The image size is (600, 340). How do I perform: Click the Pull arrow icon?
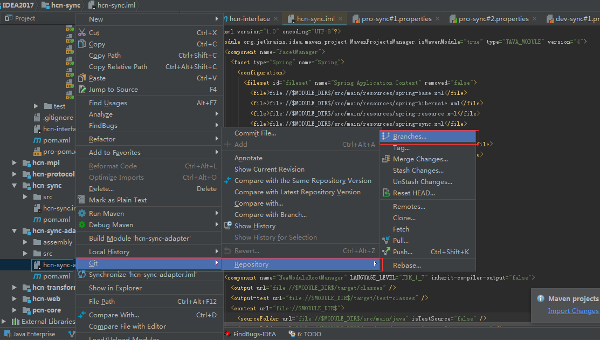point(386,241)
